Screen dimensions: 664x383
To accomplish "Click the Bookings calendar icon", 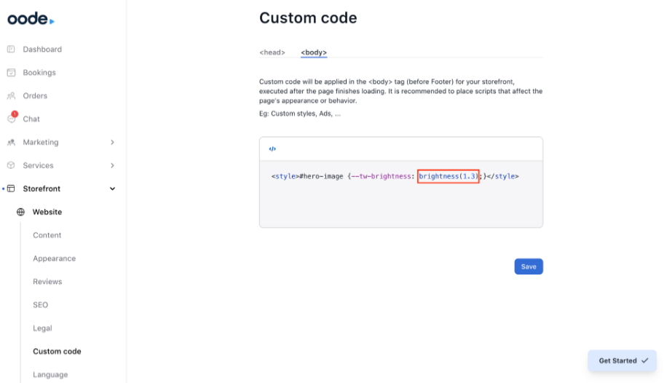I will 11,73.
